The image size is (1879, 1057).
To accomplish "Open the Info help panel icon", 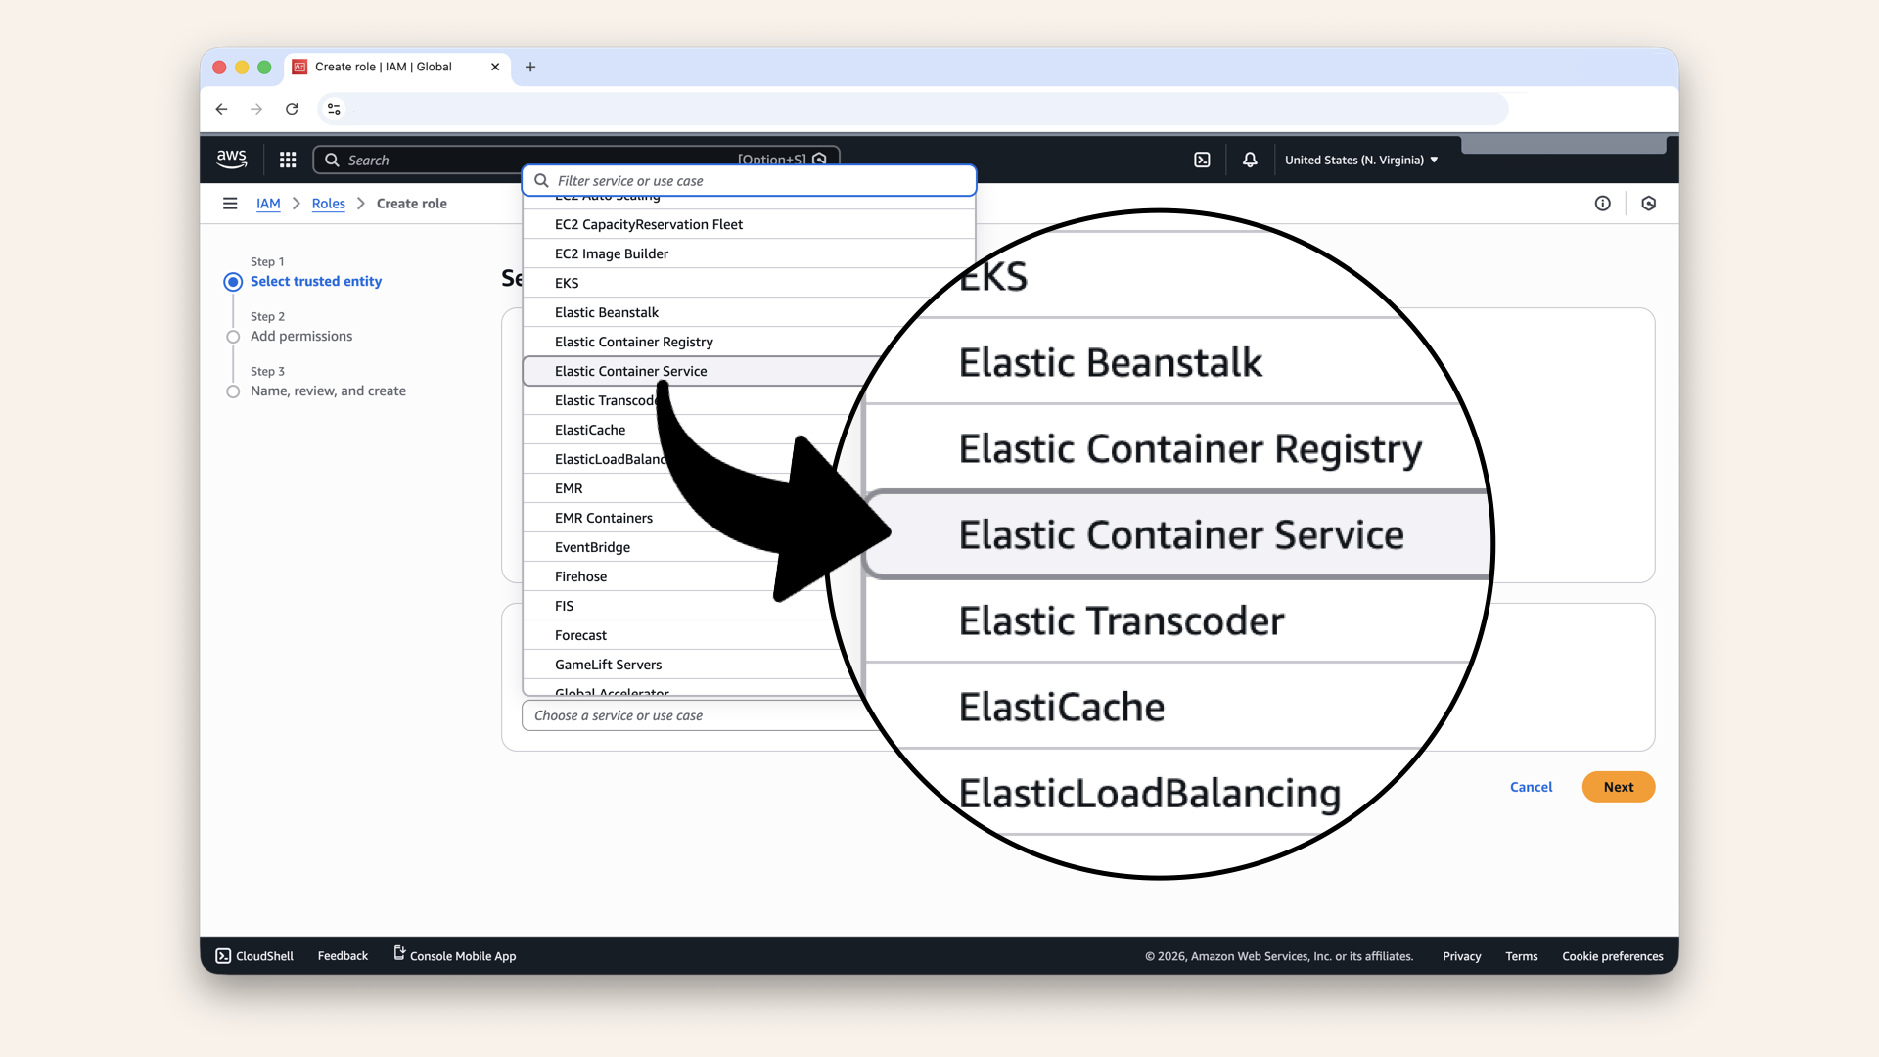I will [1603, 203].
